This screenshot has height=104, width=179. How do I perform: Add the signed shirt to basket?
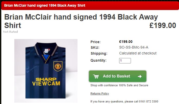[x=118, y=76]
